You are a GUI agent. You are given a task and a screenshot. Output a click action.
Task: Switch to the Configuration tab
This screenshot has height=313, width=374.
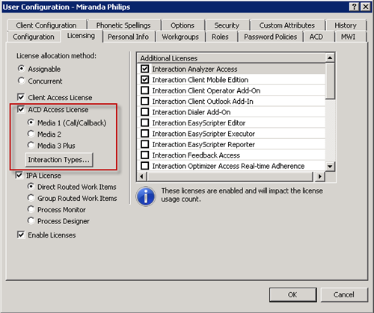point(34,37)
